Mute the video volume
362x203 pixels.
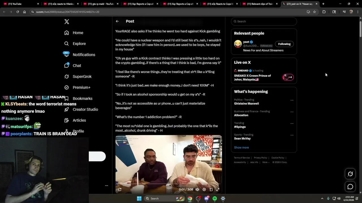197,189
